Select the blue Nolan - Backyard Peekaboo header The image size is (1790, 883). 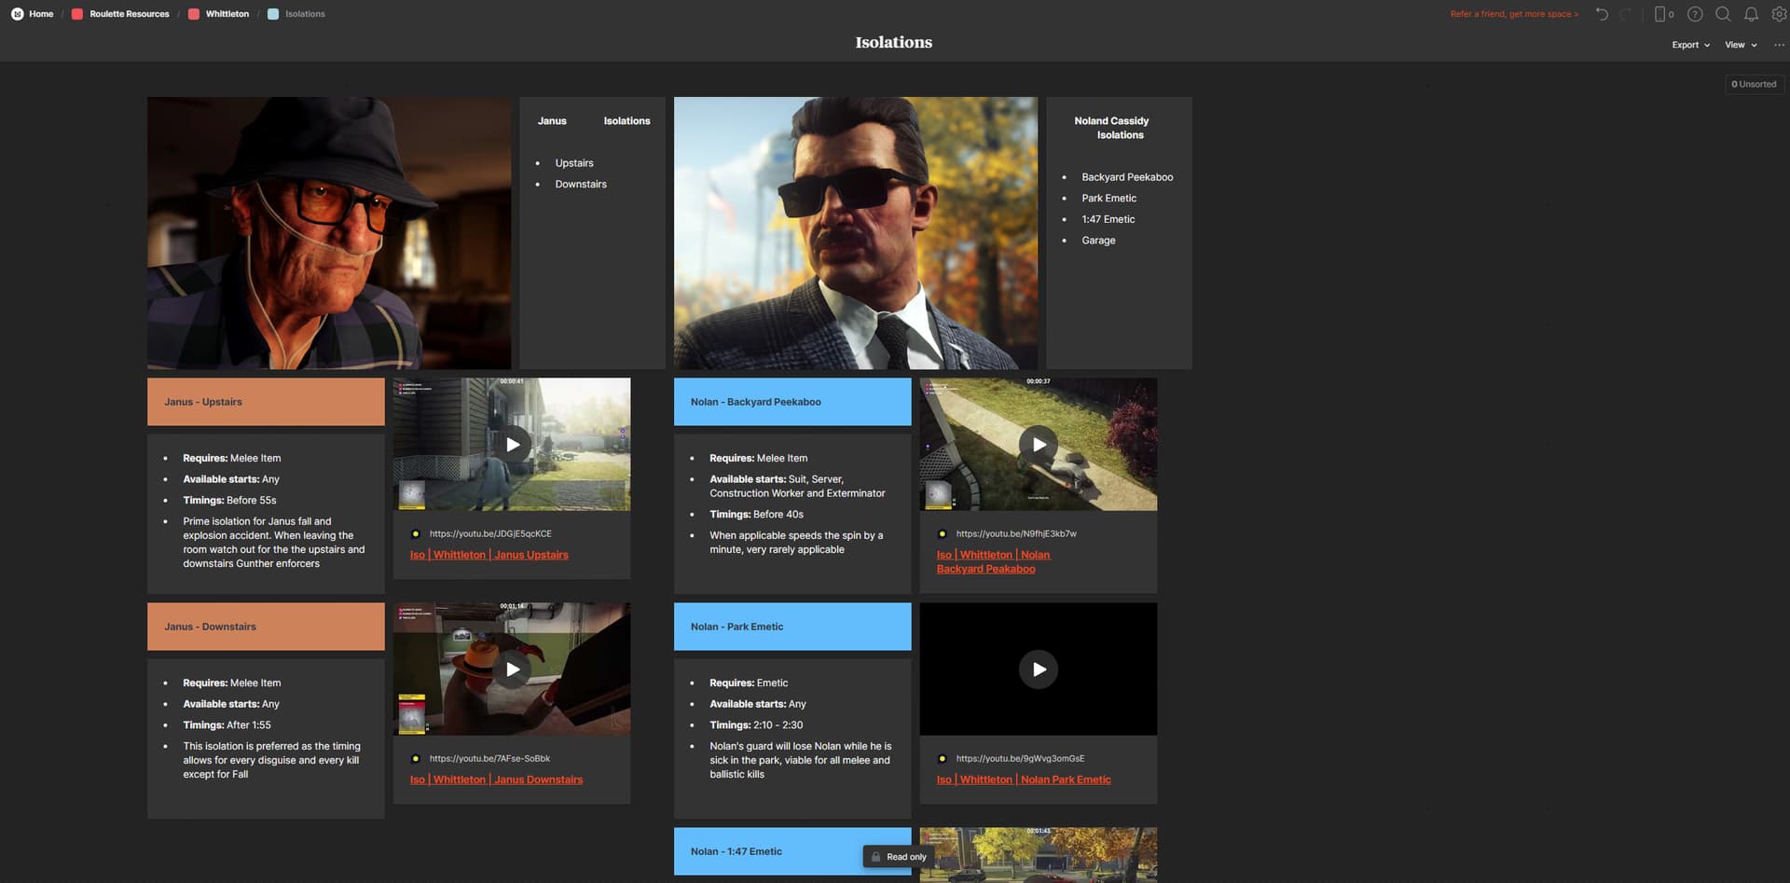tap(792, 402)
